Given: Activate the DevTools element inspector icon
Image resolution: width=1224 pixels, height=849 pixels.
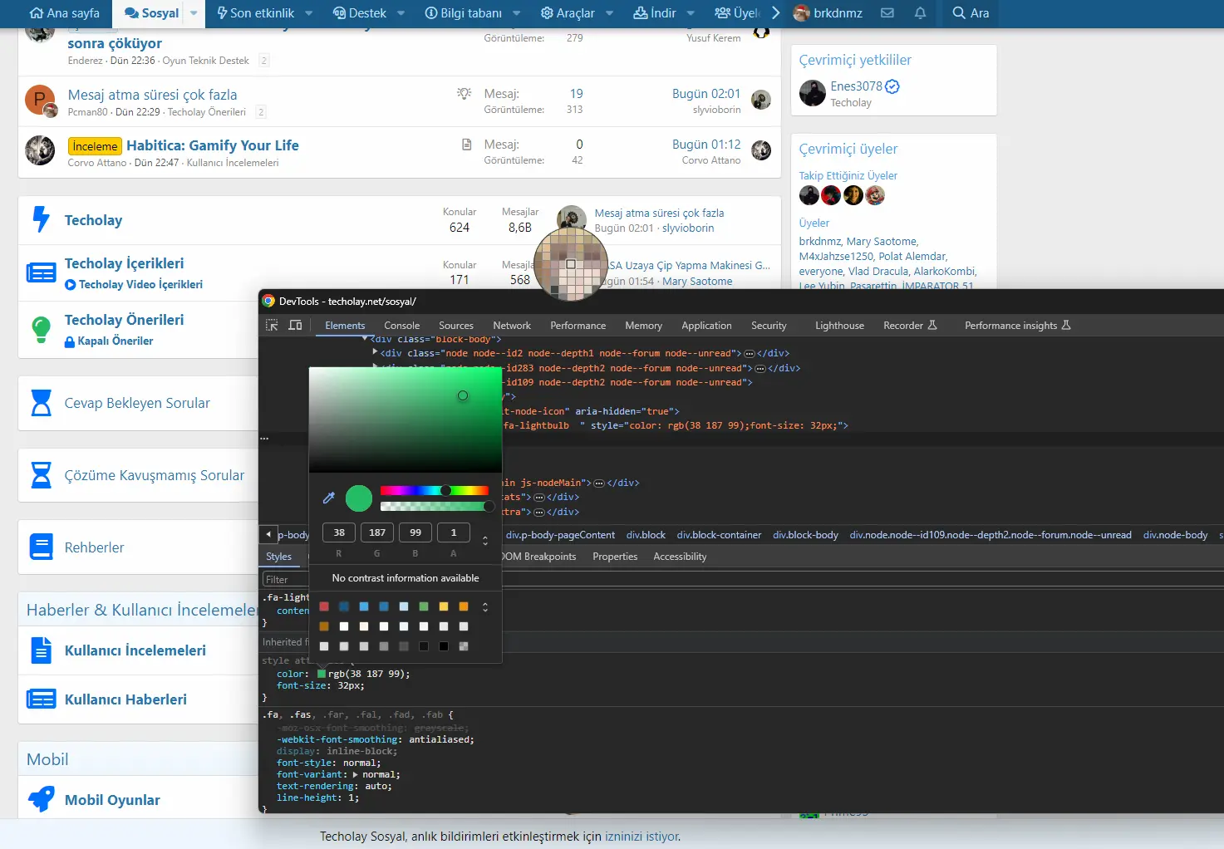Looking at the screenshot, I should pos(272,325).
